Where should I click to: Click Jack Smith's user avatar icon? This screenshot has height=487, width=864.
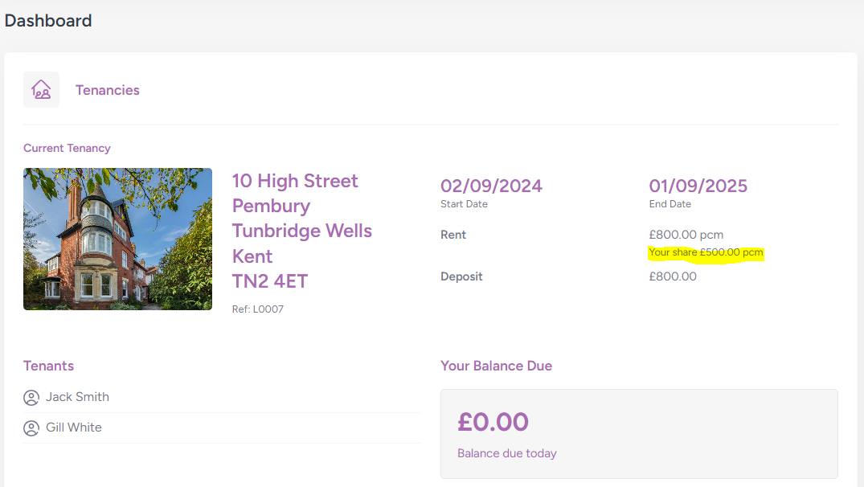click(31, 397)
